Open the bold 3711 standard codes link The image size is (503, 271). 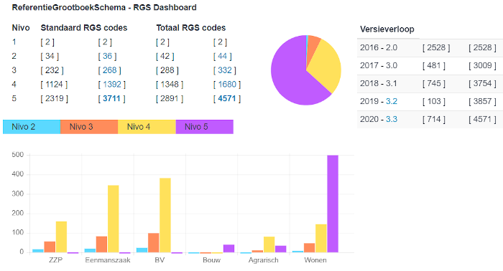tap(111, 98)
